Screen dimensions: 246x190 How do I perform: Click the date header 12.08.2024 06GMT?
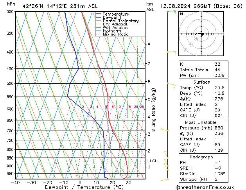[185, 6]
